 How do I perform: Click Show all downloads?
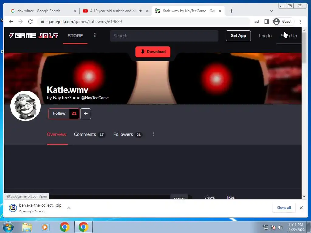pyautogui.click(x=284, y=208)
